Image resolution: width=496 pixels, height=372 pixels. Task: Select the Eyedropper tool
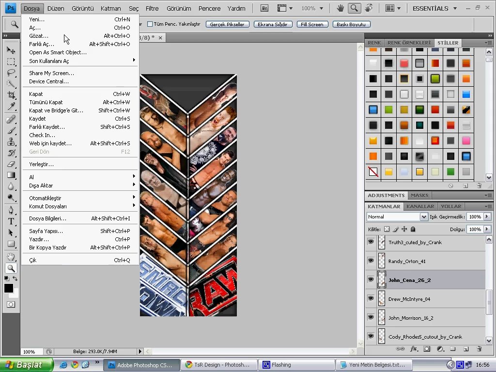coord(11,106)
